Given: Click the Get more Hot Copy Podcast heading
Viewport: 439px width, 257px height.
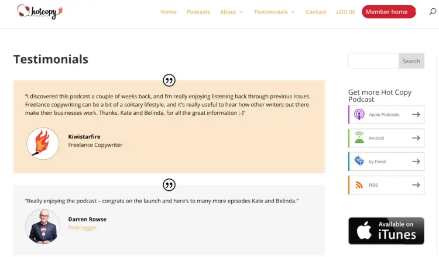Looking at the screenshot, I should click(x=380, y=96).
